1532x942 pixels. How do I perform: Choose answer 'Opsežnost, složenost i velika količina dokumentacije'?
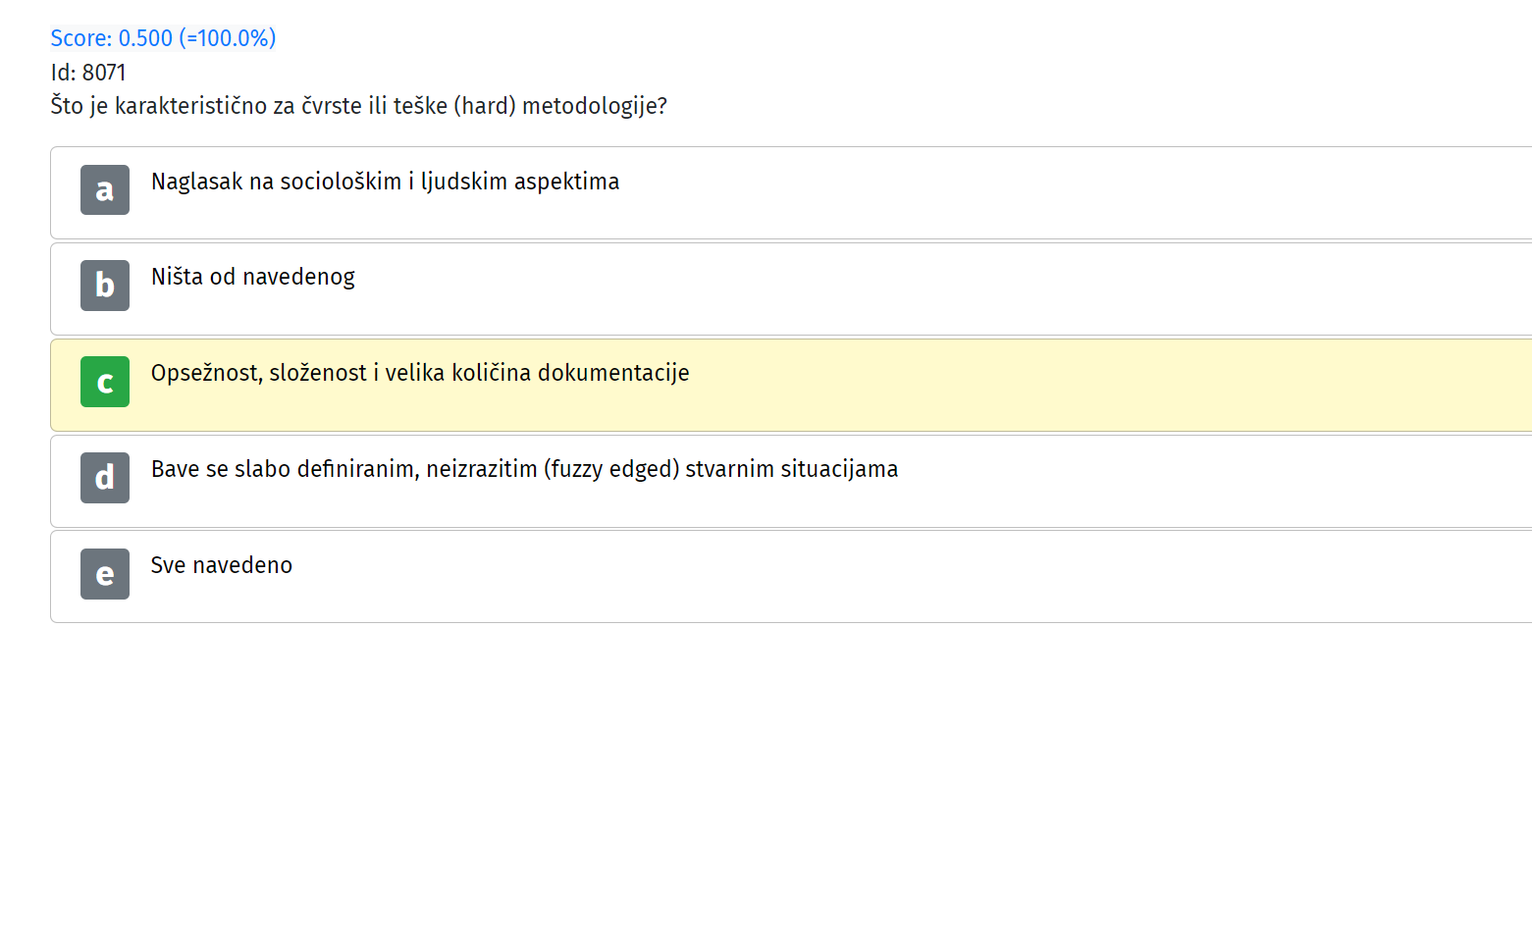(420, 373)
